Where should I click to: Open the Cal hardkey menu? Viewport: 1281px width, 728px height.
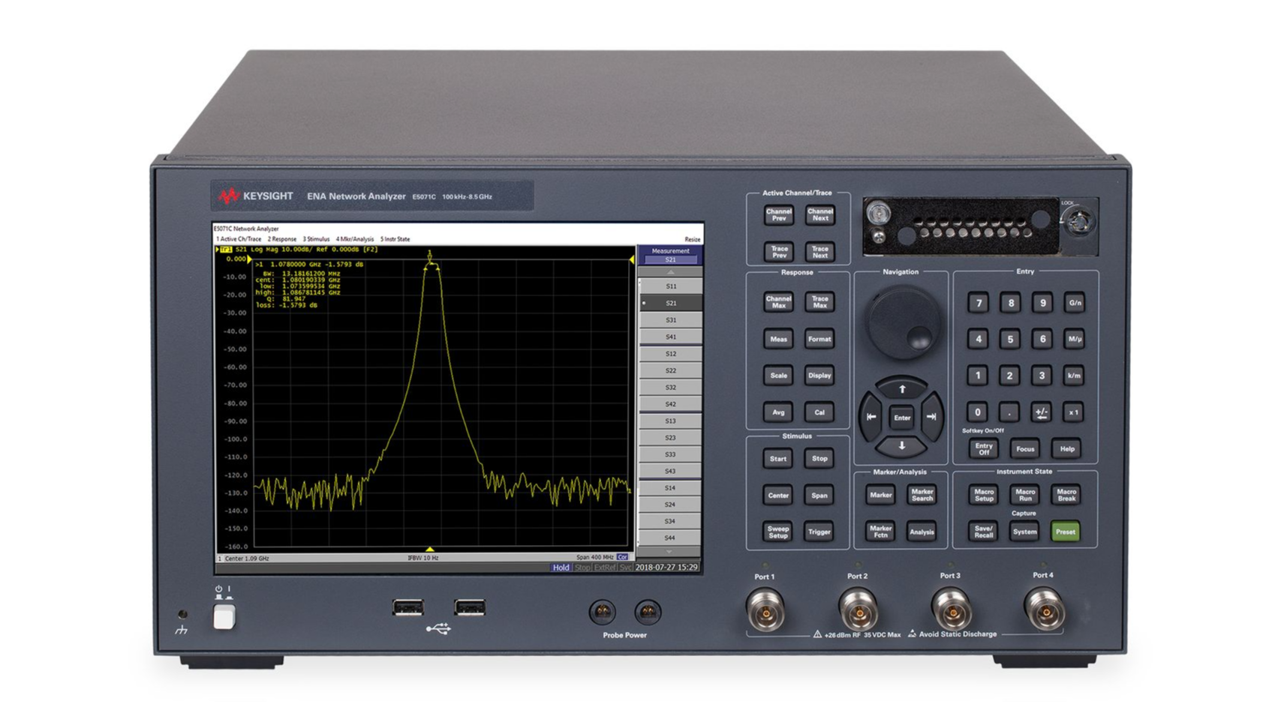pyautogui.click(x=819, y=412)
